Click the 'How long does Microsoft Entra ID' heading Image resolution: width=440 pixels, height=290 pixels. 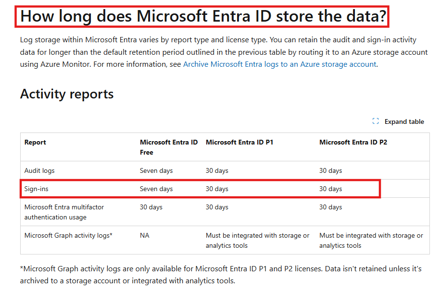[x=203, y=16]
